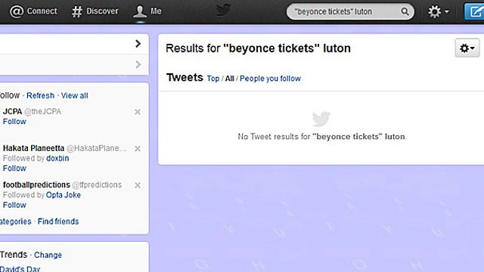
Task: Switch to Top tweets filter
Action: pyautogui.click(x=213, y=79)
